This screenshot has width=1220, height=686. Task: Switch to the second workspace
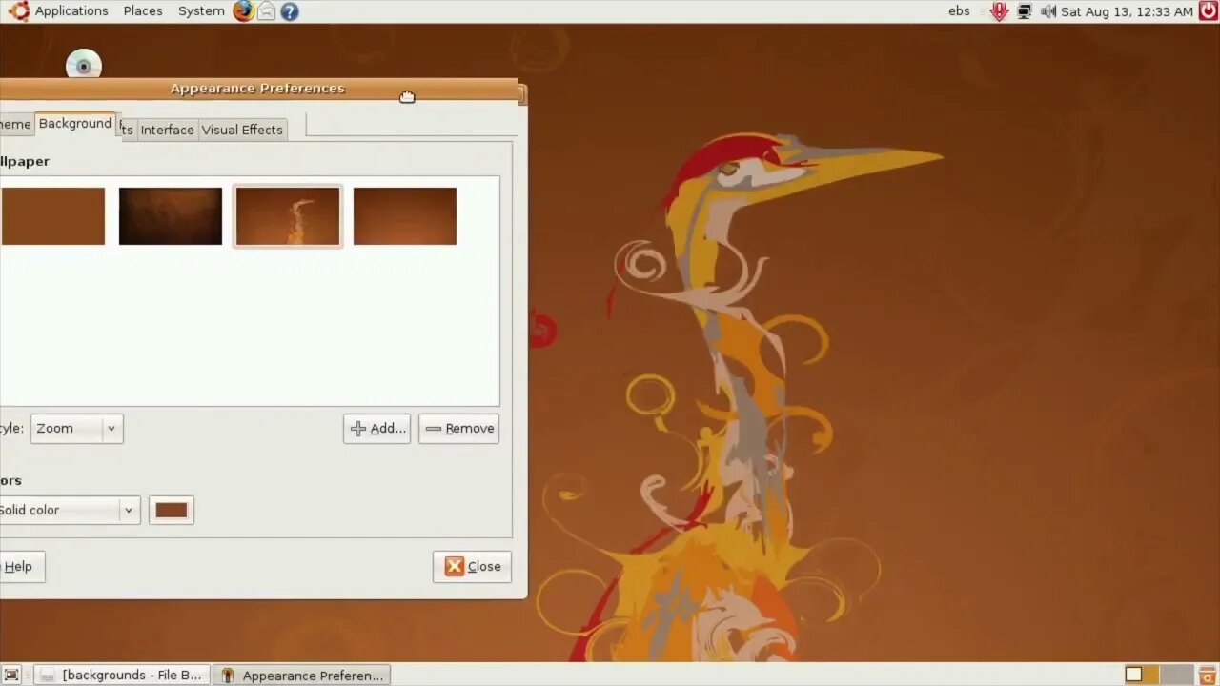point(1176,675)
